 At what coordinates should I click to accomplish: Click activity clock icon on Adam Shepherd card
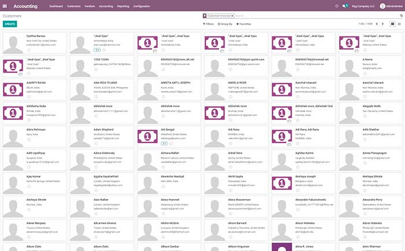[x=96, y=144]
